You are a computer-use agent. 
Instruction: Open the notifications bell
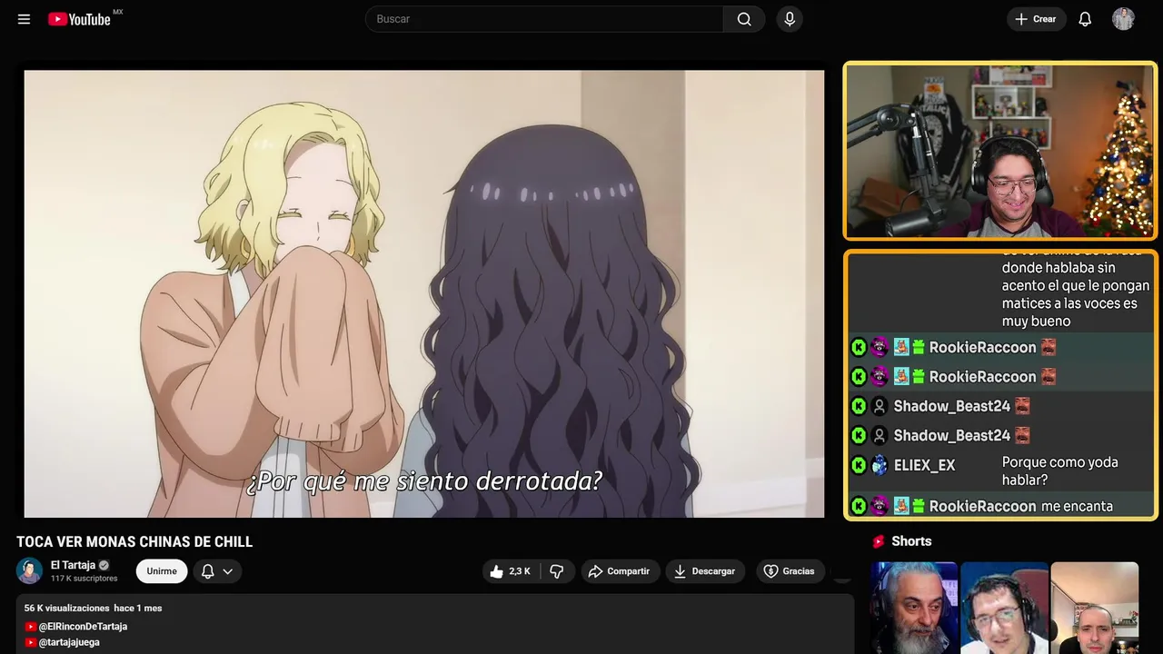pos(1085,19)
